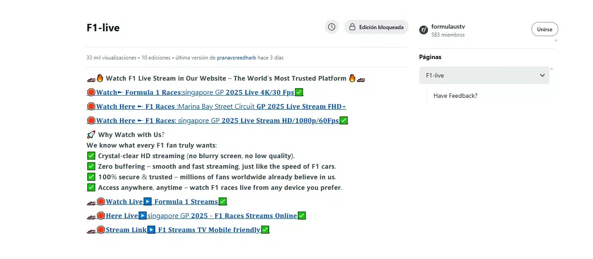Open the page revision history clock icon
The image size is (593, 259).
[332, 27]
